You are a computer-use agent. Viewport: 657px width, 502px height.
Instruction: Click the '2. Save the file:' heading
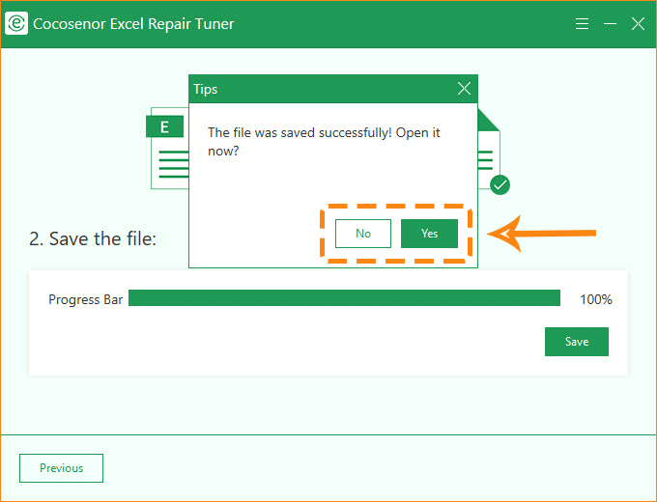tap(93, 238)
